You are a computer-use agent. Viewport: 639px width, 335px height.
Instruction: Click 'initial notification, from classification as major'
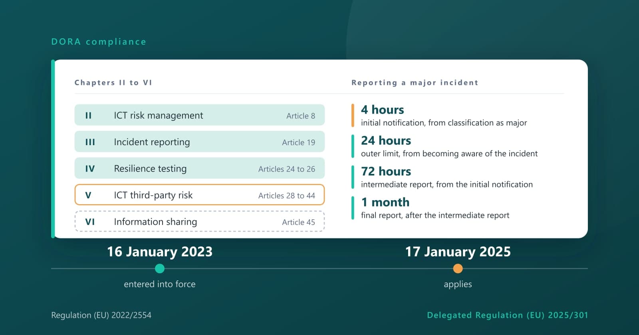click(444, 123)
